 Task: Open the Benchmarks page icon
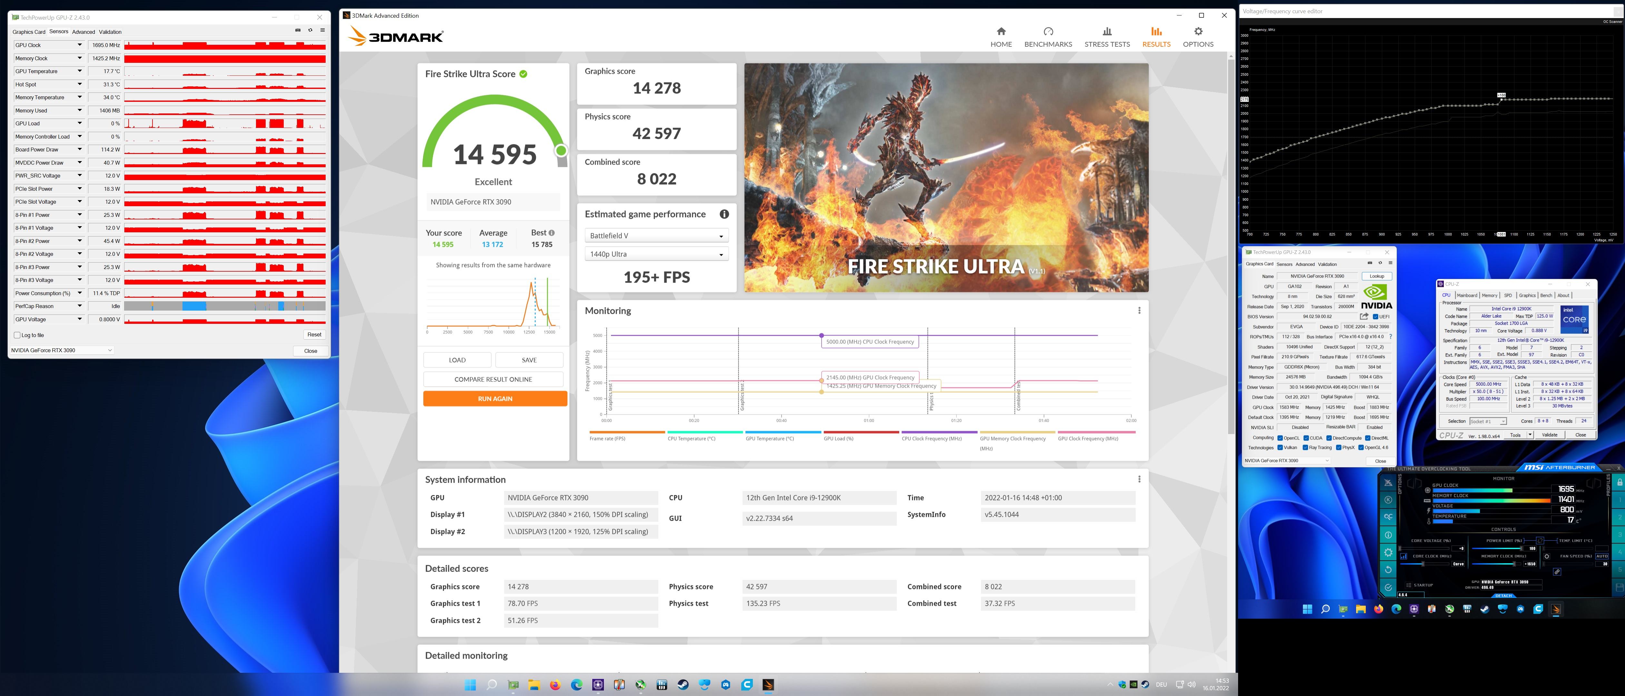(x=1048, y=32)
